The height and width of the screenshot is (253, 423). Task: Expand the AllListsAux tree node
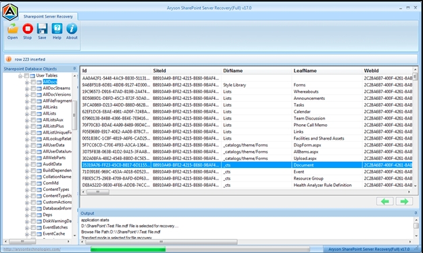point(27,121)
